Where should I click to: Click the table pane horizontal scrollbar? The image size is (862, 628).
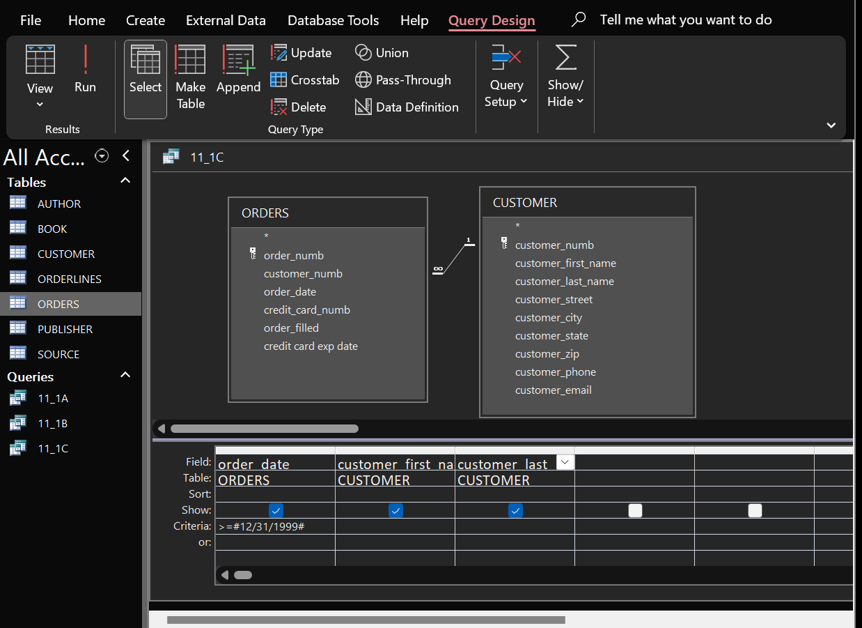(264, 429)
